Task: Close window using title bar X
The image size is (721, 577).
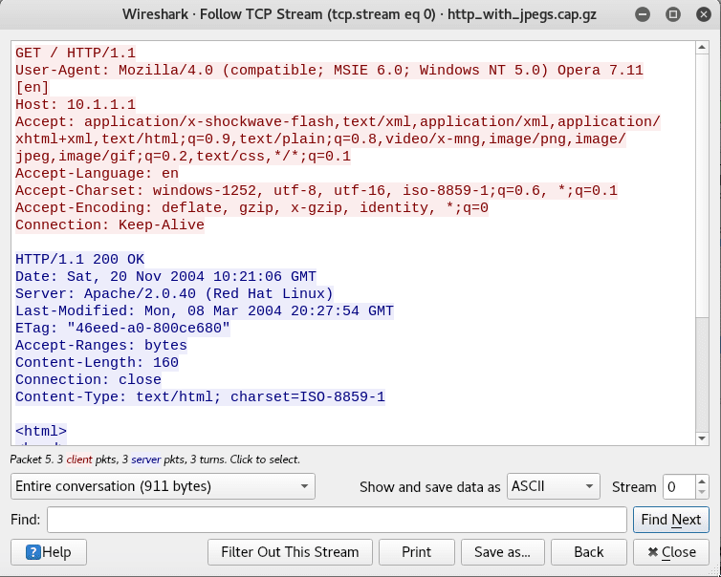Action: (704, 14)
